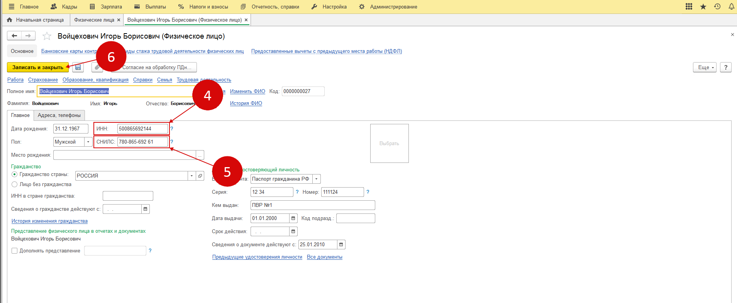The width and height of the screenshot is (737, 303).
Task: Open the functions grid icon
Action: point(689,7)
